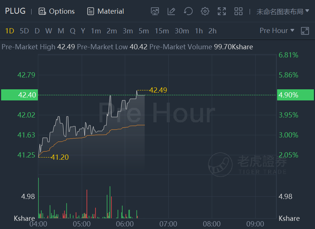The width and height of the screenshot is (315, 229).
Task: Click the 42.79 price axis label
Action: (26, 75)
